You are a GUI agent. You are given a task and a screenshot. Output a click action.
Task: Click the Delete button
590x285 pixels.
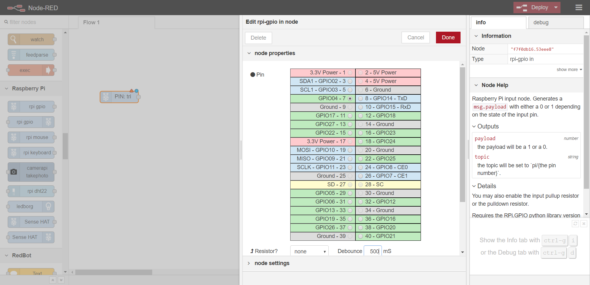click(258, 38)
